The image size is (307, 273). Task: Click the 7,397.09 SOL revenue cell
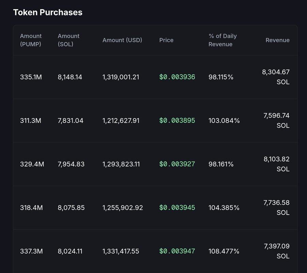coord(276,251)
